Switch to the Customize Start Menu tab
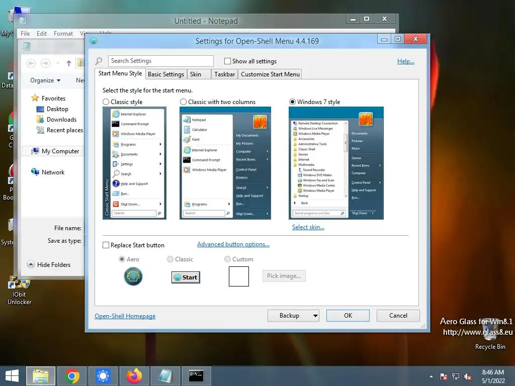Image resolution: width=515 pixels, height=386 pixels. point(270,74)
